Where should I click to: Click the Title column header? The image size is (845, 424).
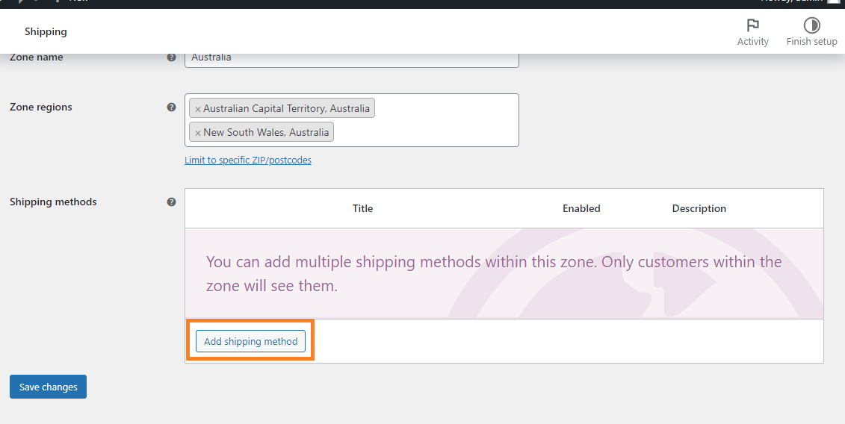tap(362, 208)
